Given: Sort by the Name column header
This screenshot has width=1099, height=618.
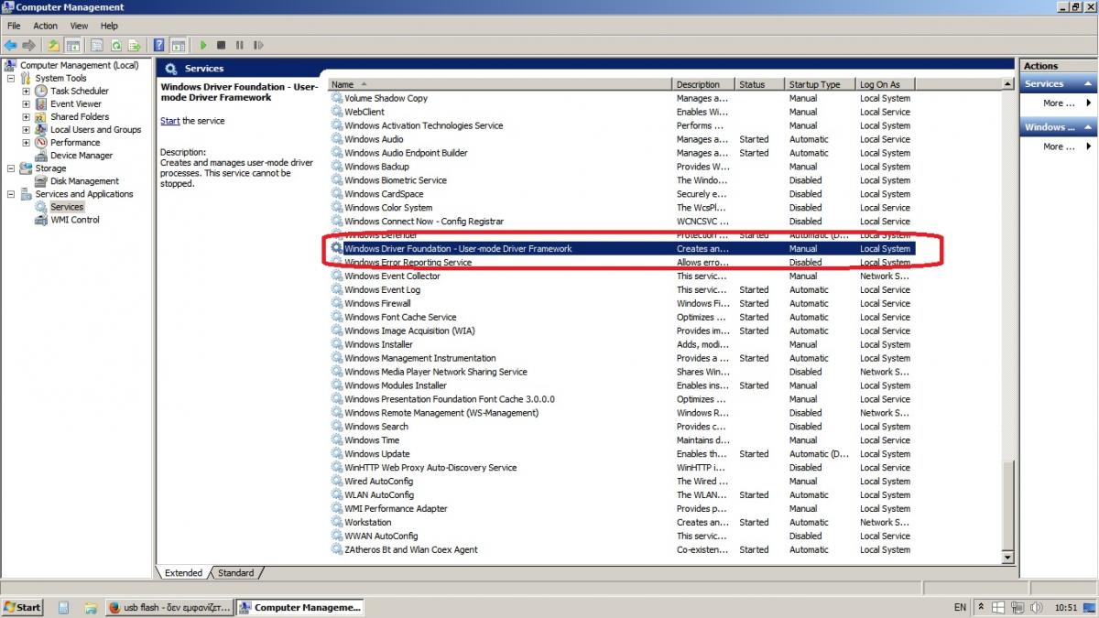Looking at the screenshot, I should [x=500, y=84].
